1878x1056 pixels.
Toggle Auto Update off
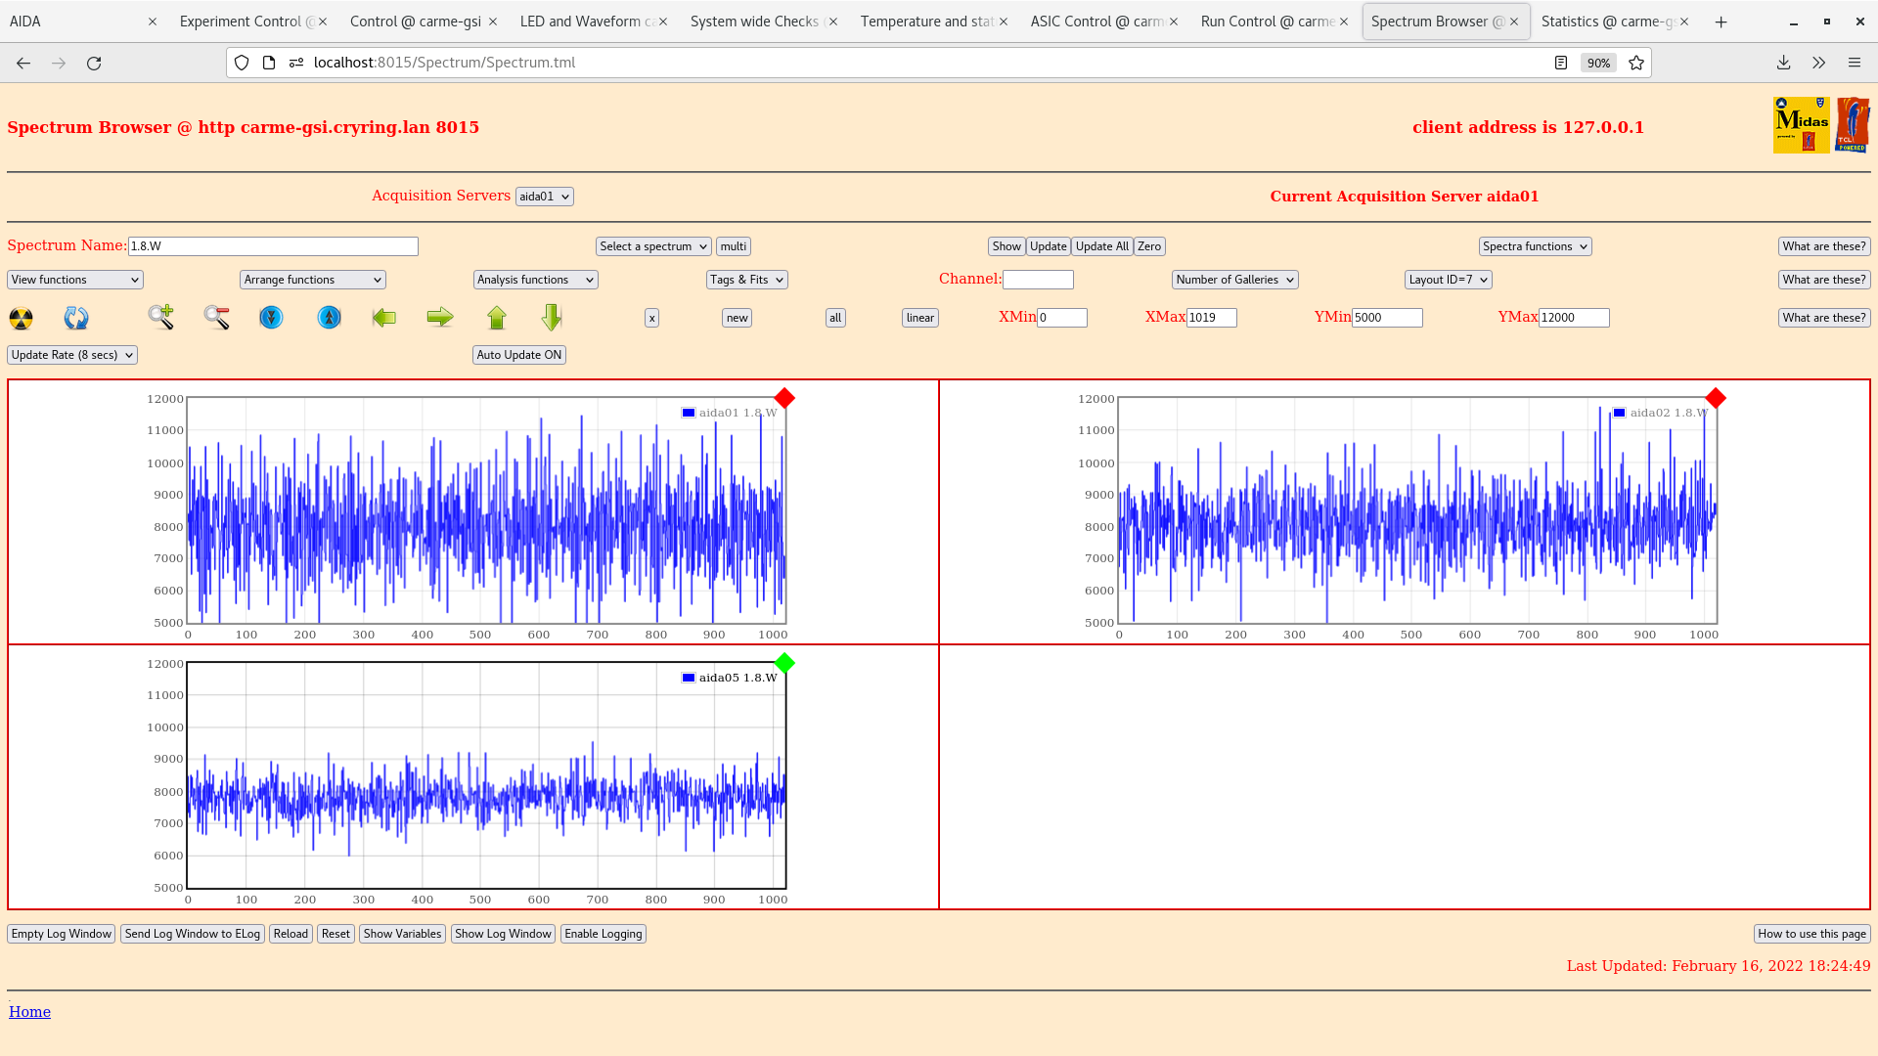[518, 354]
